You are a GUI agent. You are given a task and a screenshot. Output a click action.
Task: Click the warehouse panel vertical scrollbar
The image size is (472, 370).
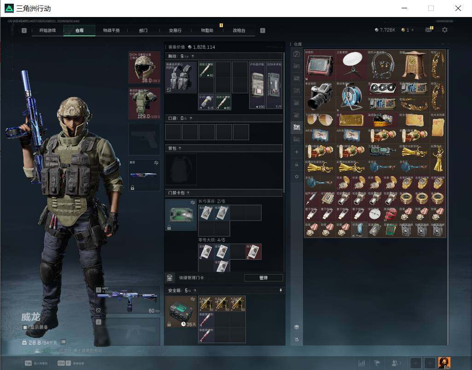click(448, 197)
